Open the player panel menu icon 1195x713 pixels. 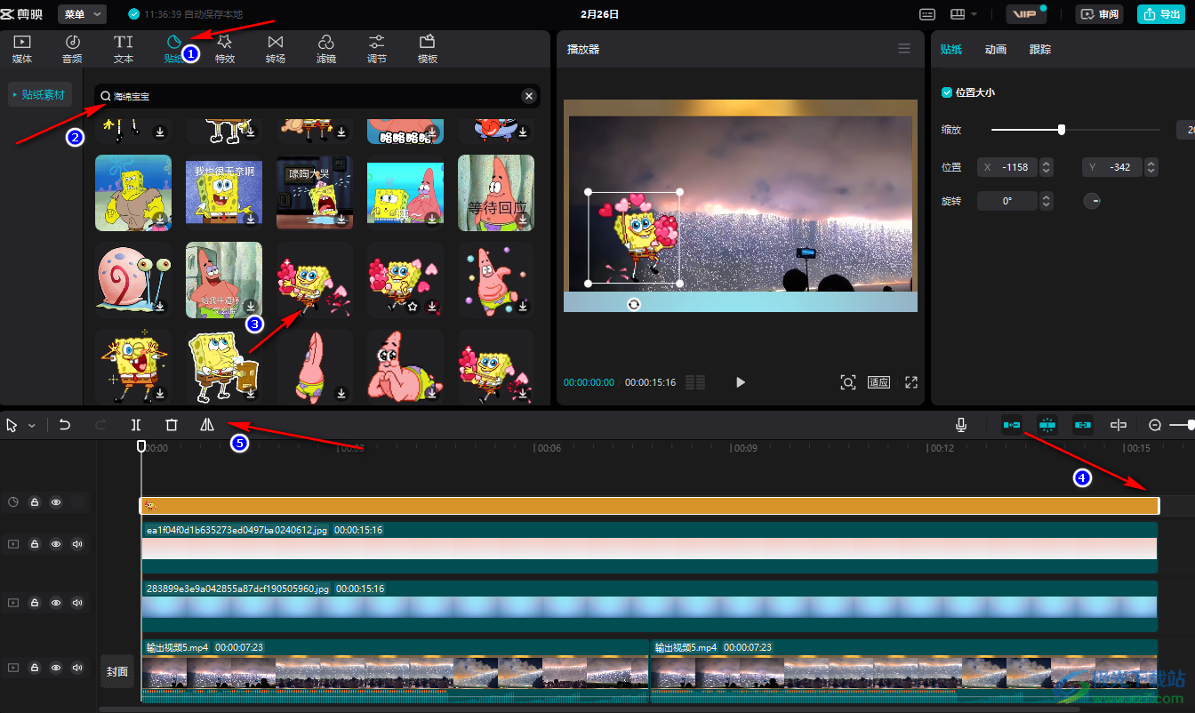click(904, 49)
